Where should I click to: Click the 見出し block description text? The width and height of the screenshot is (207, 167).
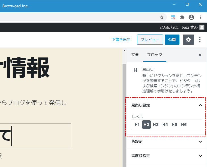[172, 83]
